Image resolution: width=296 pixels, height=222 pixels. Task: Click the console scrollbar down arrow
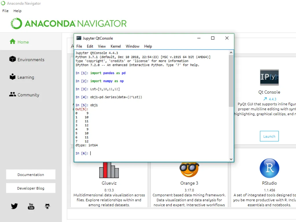coord(231,159)
